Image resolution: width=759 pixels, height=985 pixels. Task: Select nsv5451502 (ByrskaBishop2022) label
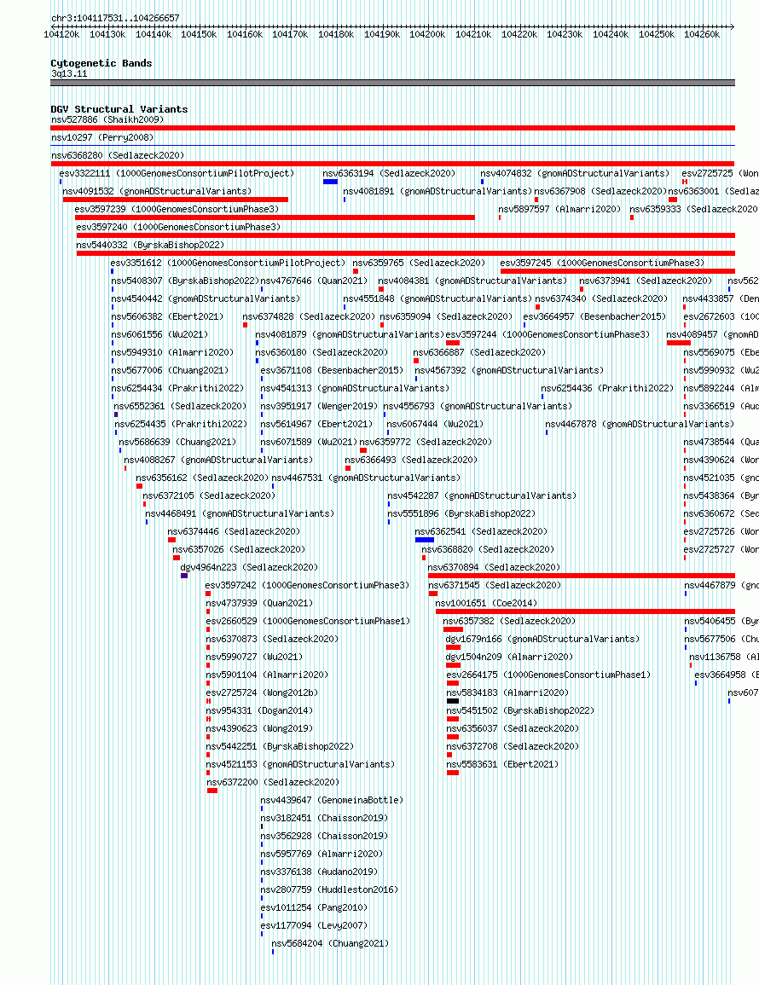[520, 710]
